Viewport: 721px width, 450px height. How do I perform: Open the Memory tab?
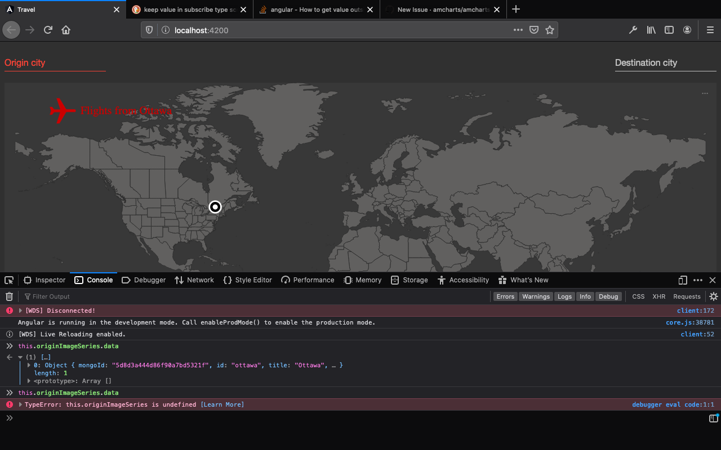363,280
